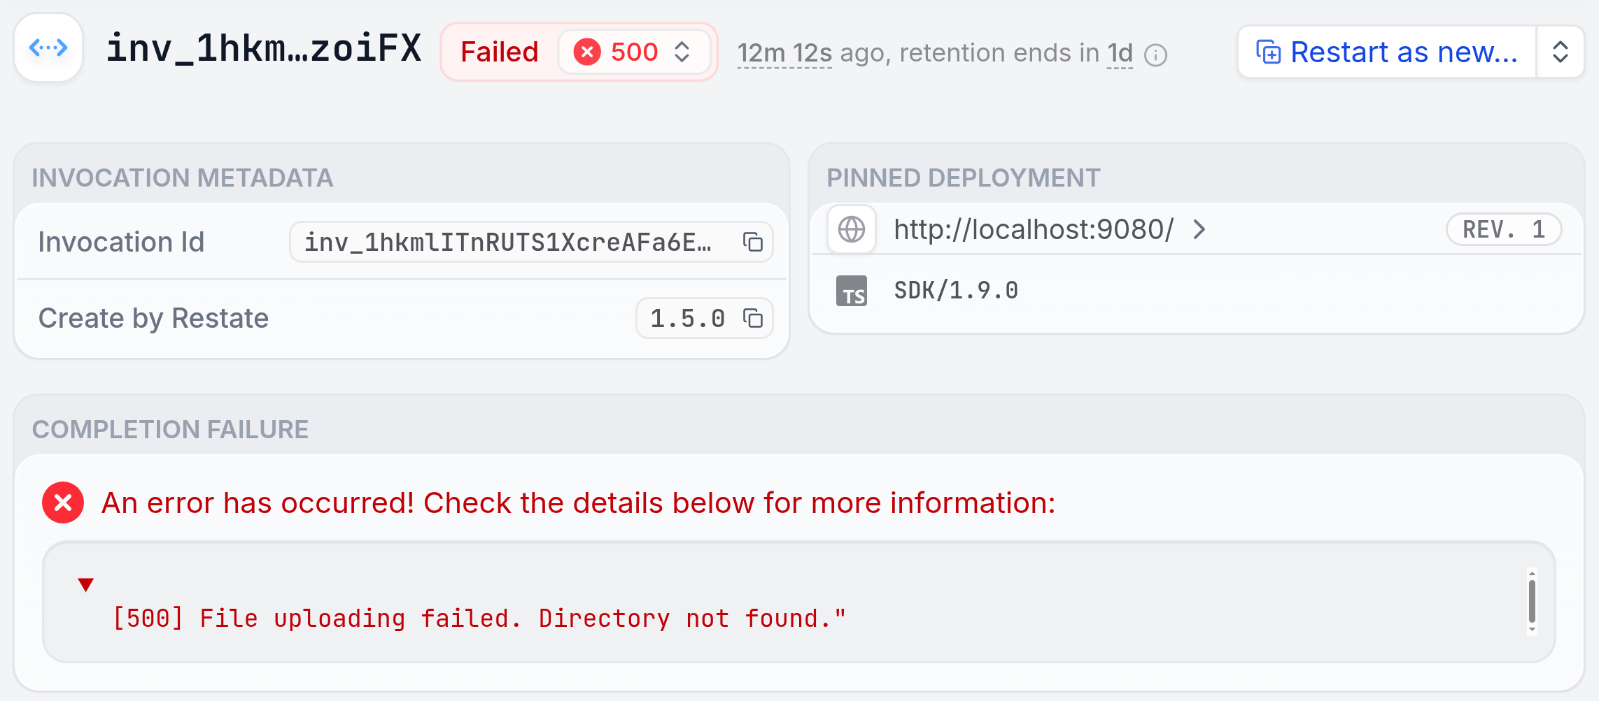Click the globe icon for the deployment
The image size is (1599, 701).
[852, 229]
